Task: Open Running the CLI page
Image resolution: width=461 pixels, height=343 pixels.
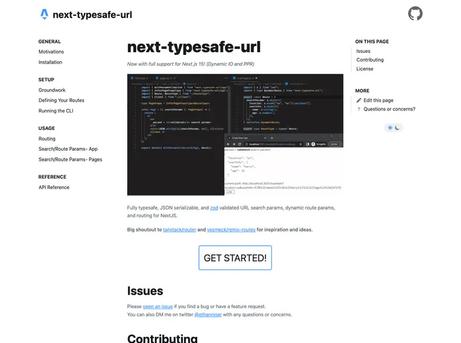Action: coord(56,111)
